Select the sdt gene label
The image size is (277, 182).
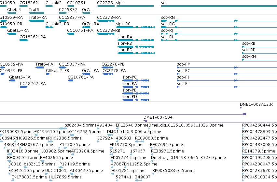pos(164,3)
